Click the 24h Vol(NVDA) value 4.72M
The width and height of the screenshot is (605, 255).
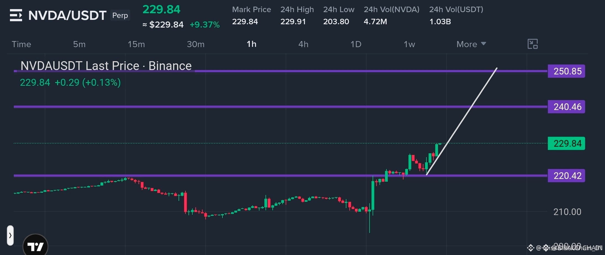375,22
